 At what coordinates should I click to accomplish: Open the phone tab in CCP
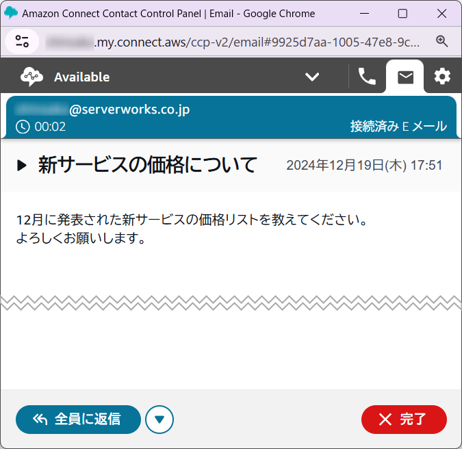click(367, 77)
